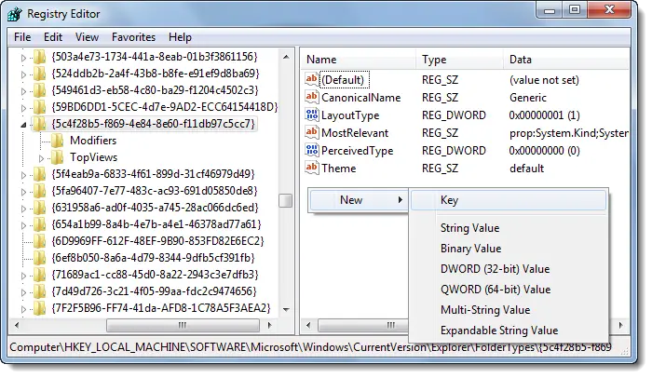Image resolution: width=652 pixels, height=378 pixels.
Task: Click tree pane scroll up arrow
Action: pos(286,57)
